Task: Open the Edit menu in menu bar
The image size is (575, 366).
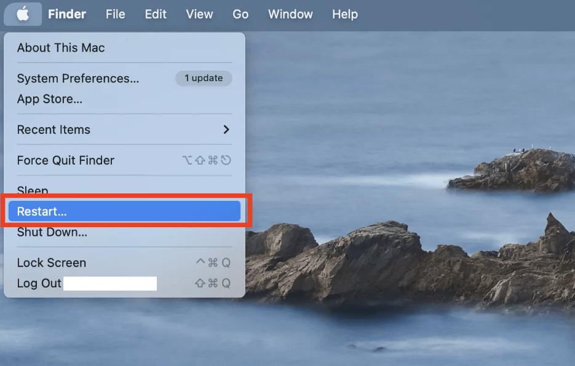Action: tap(156, 14)
